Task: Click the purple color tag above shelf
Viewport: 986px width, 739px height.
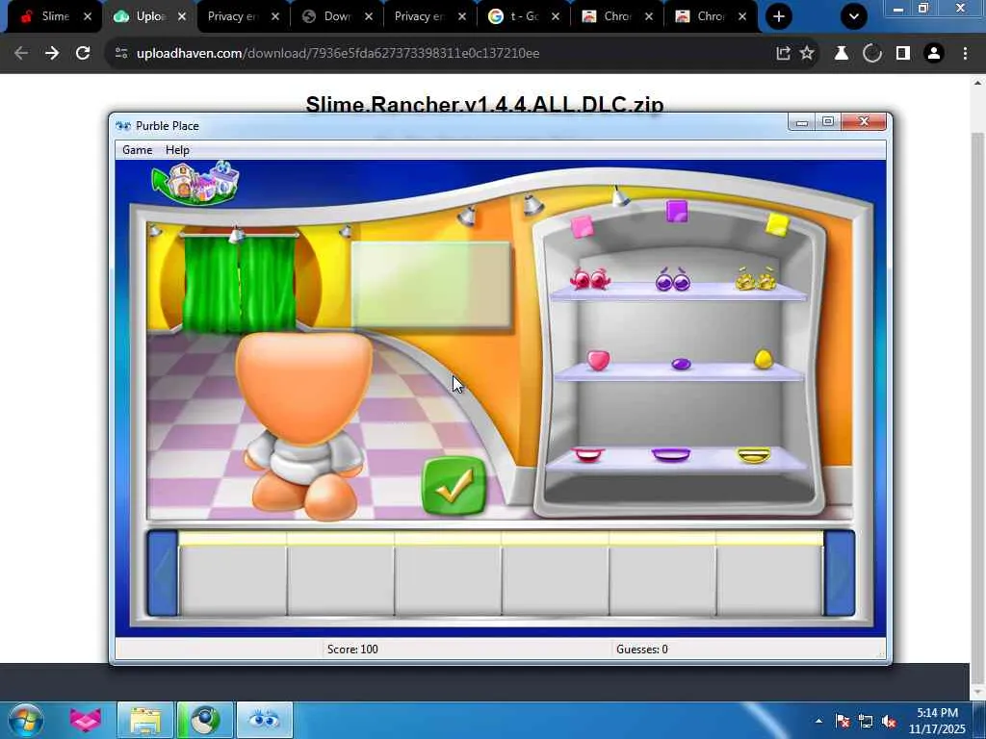Action: pos(677,211)
